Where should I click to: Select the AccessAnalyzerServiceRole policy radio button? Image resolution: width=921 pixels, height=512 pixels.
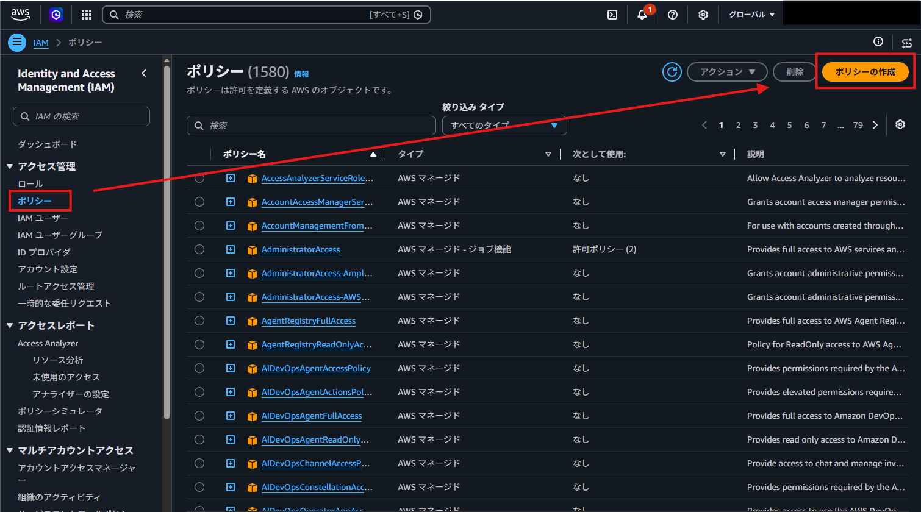point(199,178)
